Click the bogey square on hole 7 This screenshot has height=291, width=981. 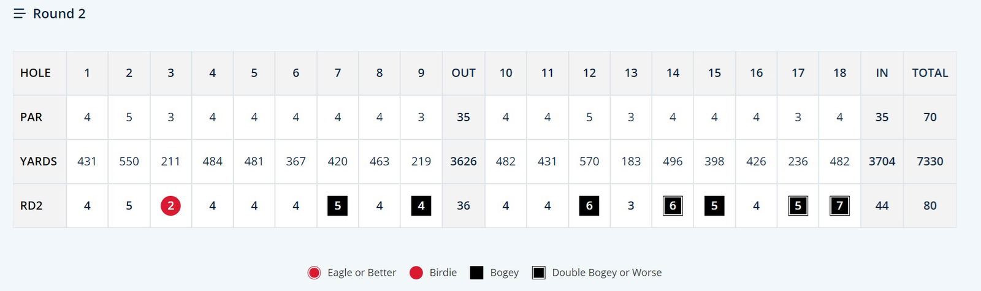(x=338, y=206)
